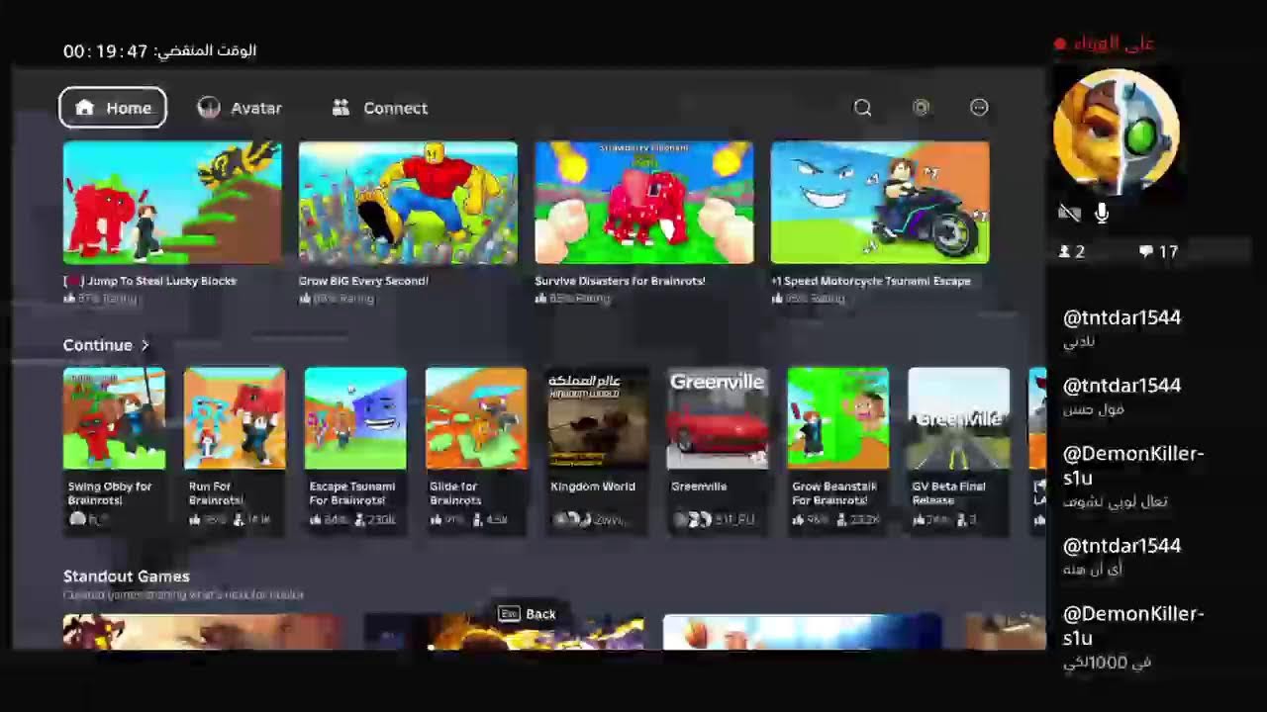1267x712 pixels.
Task: Open the more options ellipsis icon
Action: [979, 108]
